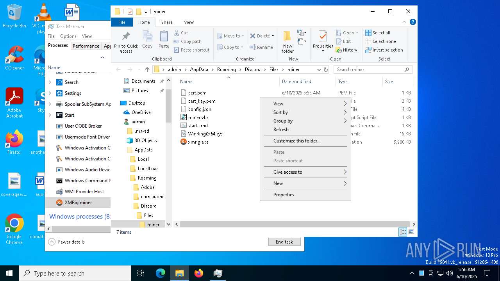Open the Give access to submenu

[305, 172]
